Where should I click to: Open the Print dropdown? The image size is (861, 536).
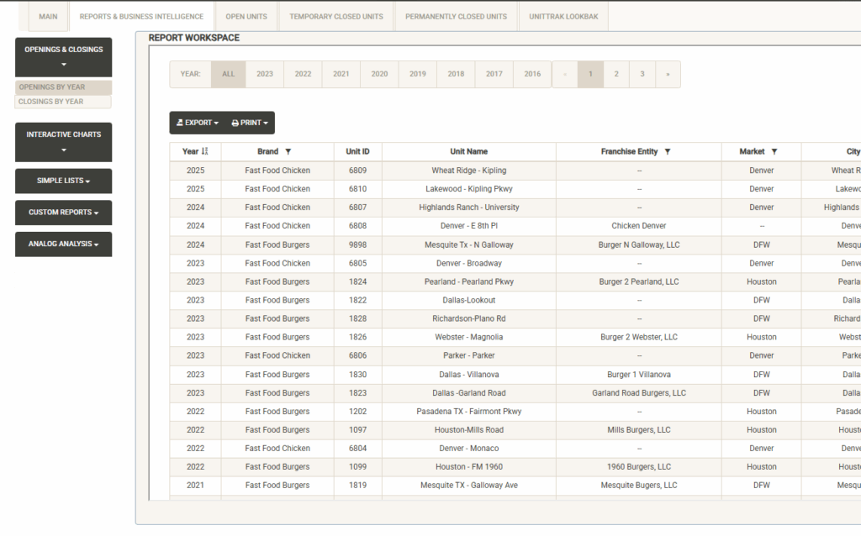point(250,123)
